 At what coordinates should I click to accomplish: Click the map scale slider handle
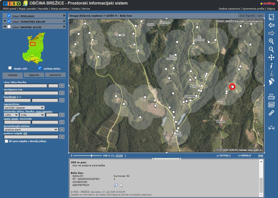pos(91,156)
